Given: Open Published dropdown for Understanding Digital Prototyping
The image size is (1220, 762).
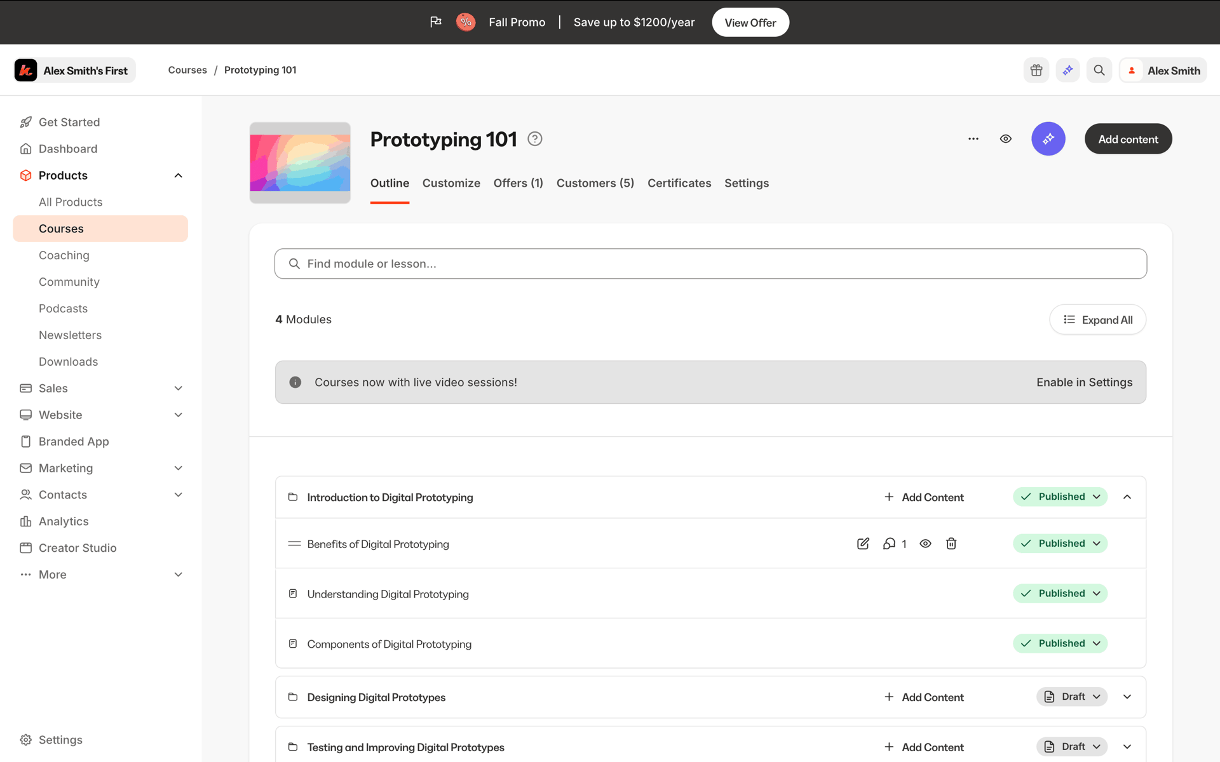Looking at the screenshot, I should [1060, 594].
